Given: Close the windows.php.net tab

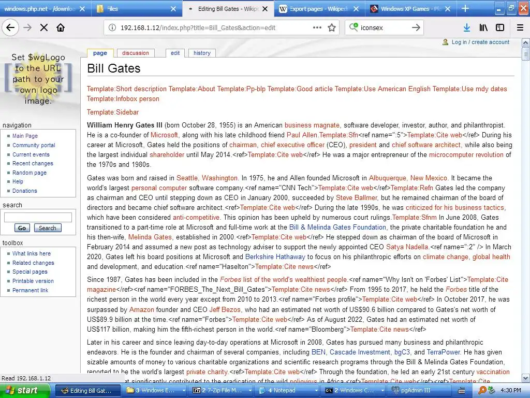Looking at the screenshot, I should [82, 9].
